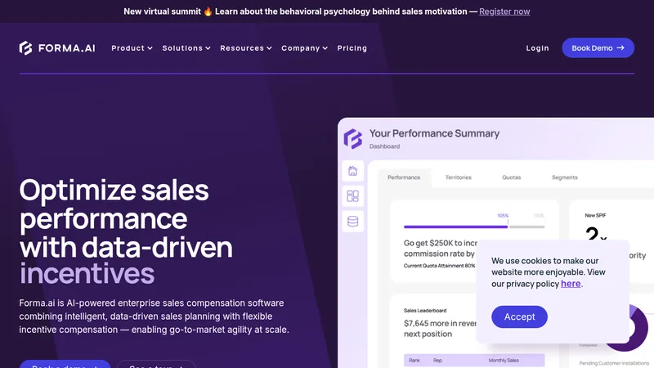Click the home icon in dashboard sidebar
This screenshot has height=368, width=654.
(x=353, y=171)
